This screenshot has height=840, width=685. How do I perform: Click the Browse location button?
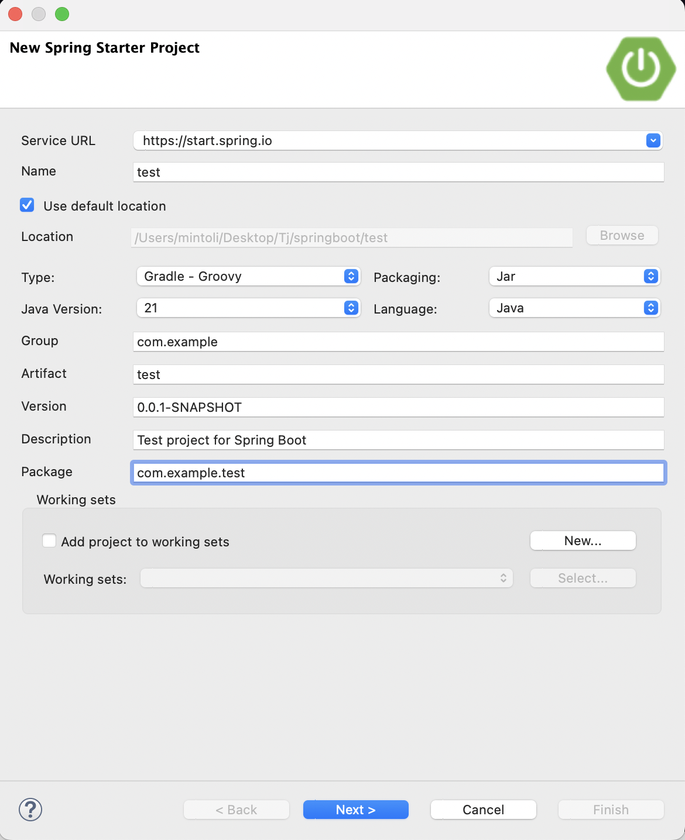622,235
